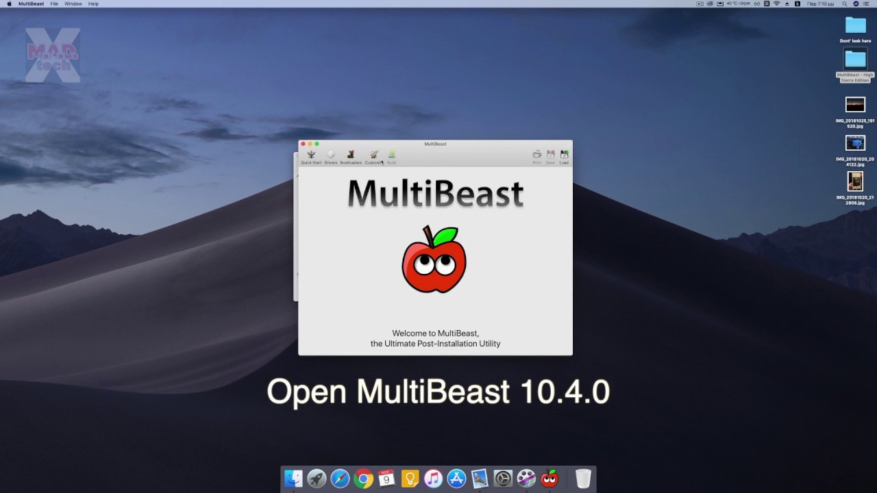Select the IMG_20181020_212806 desktop image file
This screenshot has width=877, height=493.
[x=855, y=188]
